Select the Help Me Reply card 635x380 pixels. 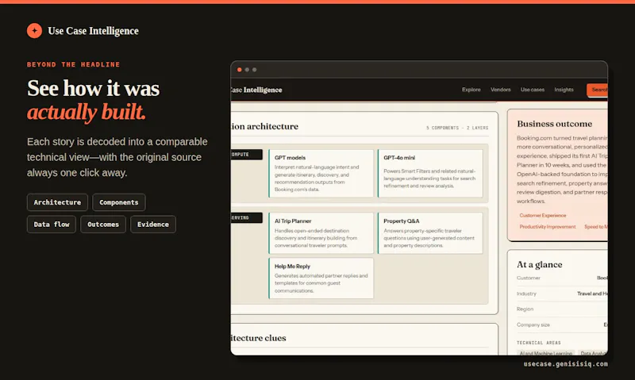(x=321, y=278)
